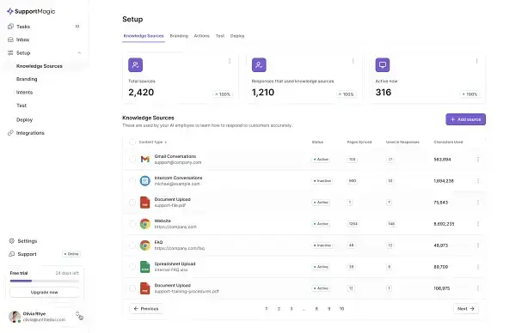Open Inbox from the sidebar icon
The width and height of the screenshot is (516, 333).
(10, 39)
